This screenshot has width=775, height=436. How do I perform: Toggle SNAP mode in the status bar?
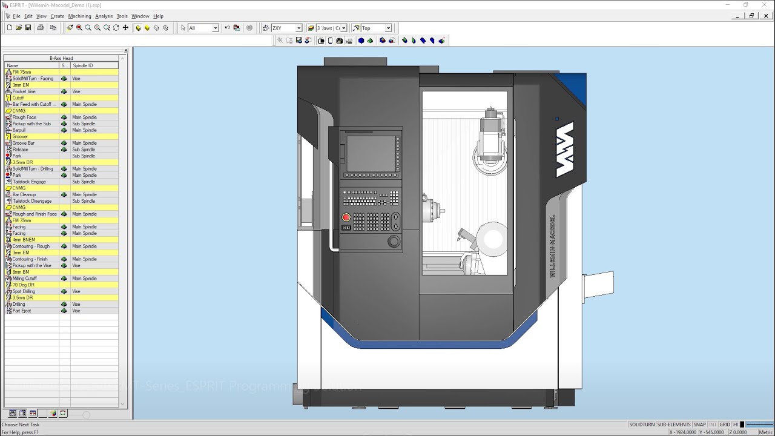[x=700, y=424]
